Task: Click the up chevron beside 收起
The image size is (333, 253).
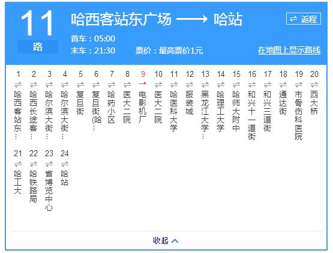Action: coord(175,241)
